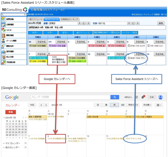Image resolution: width=168 pixels, height=157 pixels.
Task: Clear the 部署 field with its x button
Action: 88,23
